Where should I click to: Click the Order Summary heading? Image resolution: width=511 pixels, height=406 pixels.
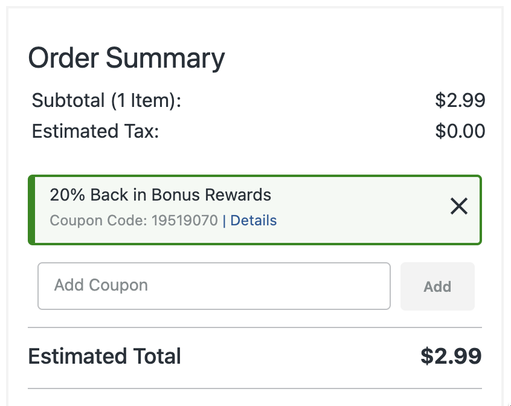pyautogui.click(x=126, y=59)
